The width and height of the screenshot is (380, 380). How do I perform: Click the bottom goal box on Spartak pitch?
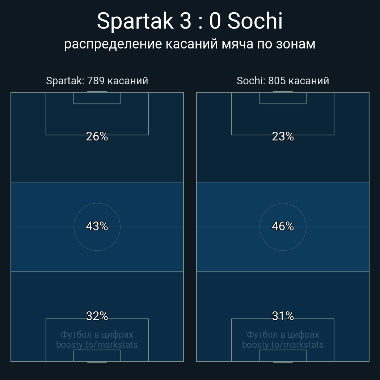pyautogui.click(x=97, y=355)
